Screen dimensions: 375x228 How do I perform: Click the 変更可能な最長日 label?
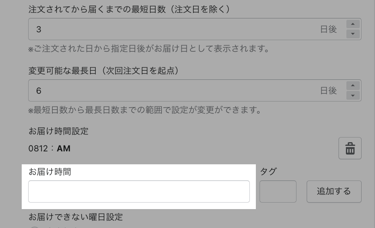pos(103,71)
